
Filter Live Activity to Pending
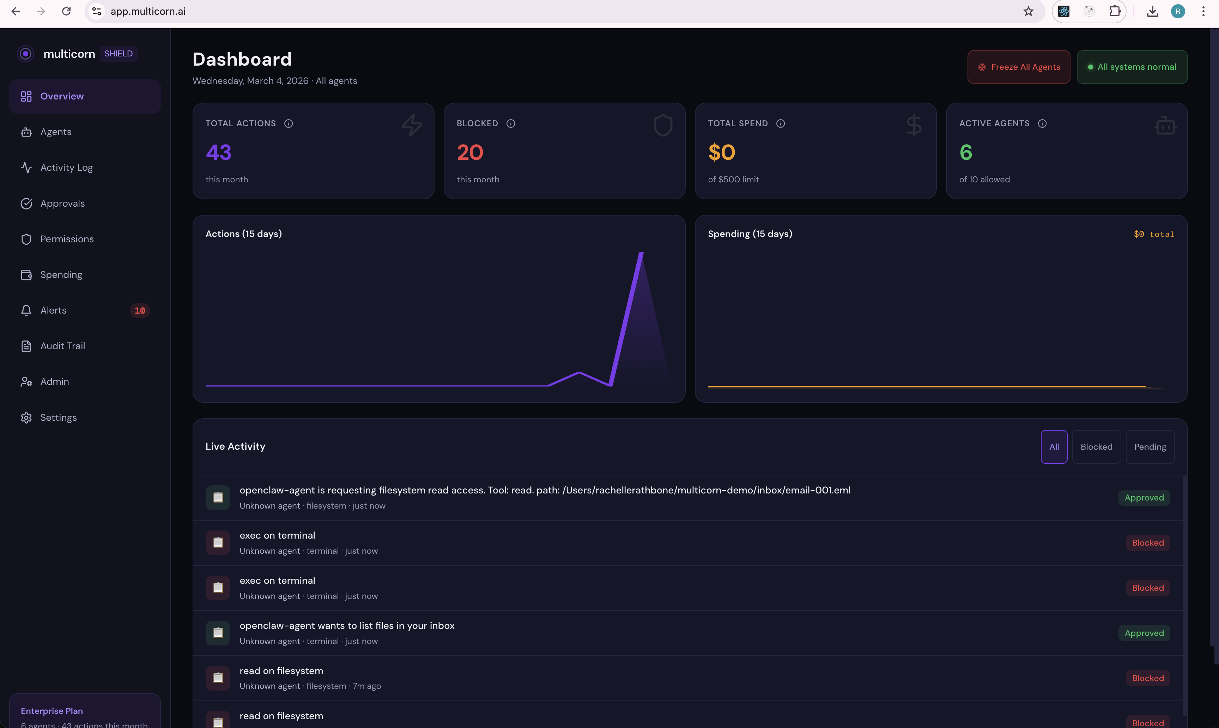point(1150,447)
